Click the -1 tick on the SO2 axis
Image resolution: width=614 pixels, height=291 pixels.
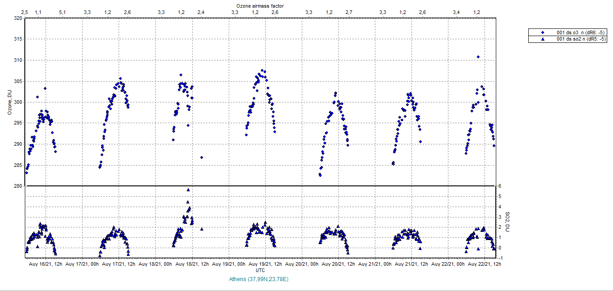click(x=500, y=258)
